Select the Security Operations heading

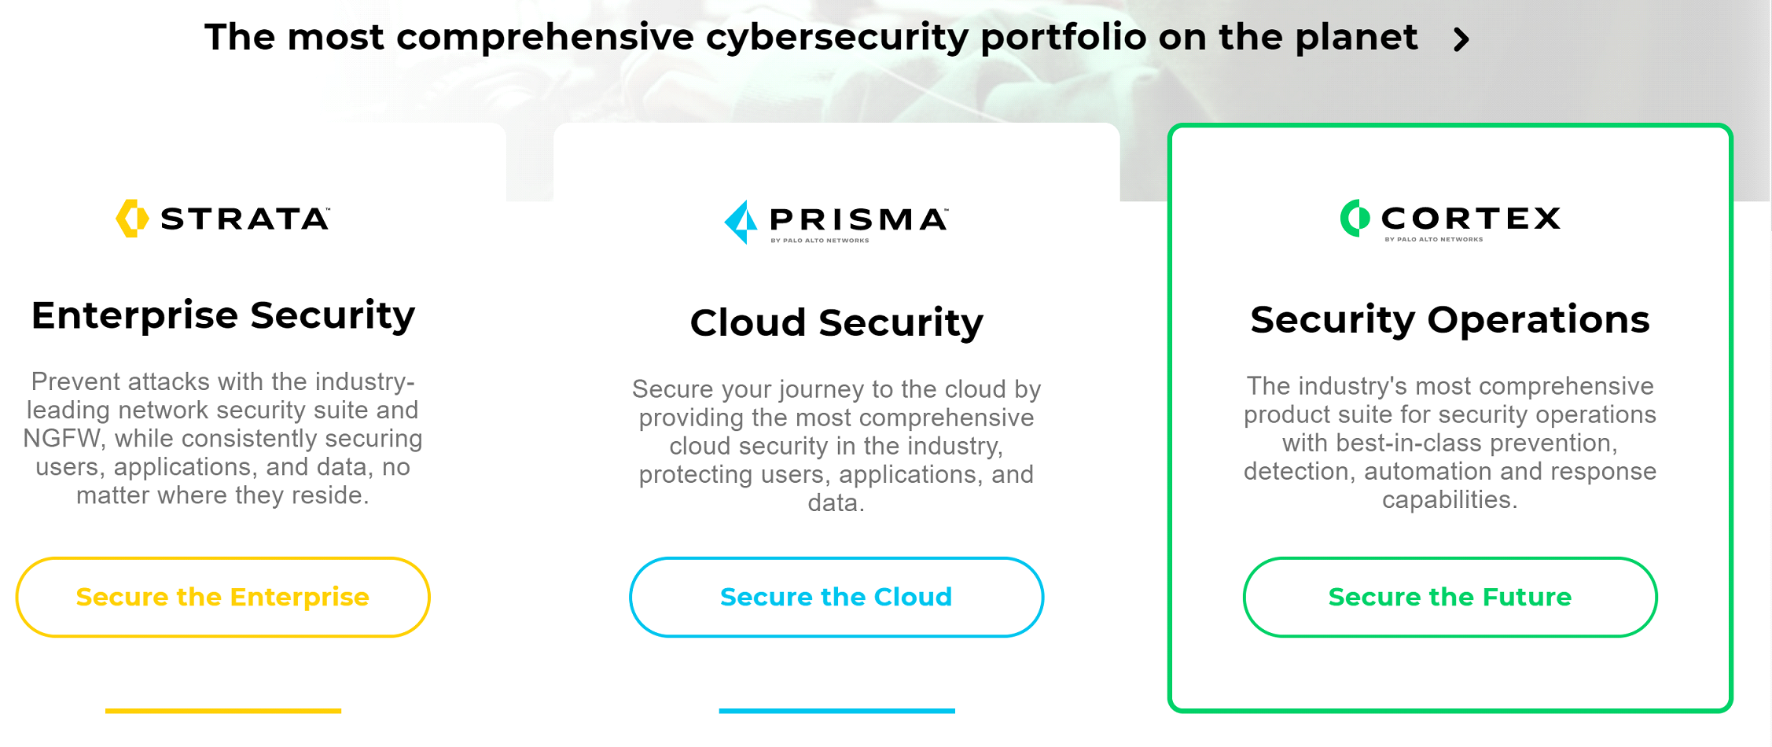pos(1450,319)
